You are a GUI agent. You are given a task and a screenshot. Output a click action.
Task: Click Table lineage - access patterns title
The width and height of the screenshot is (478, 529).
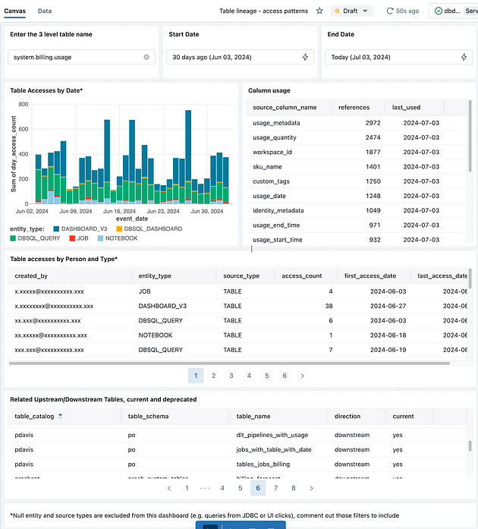click(x=263, y=11)
